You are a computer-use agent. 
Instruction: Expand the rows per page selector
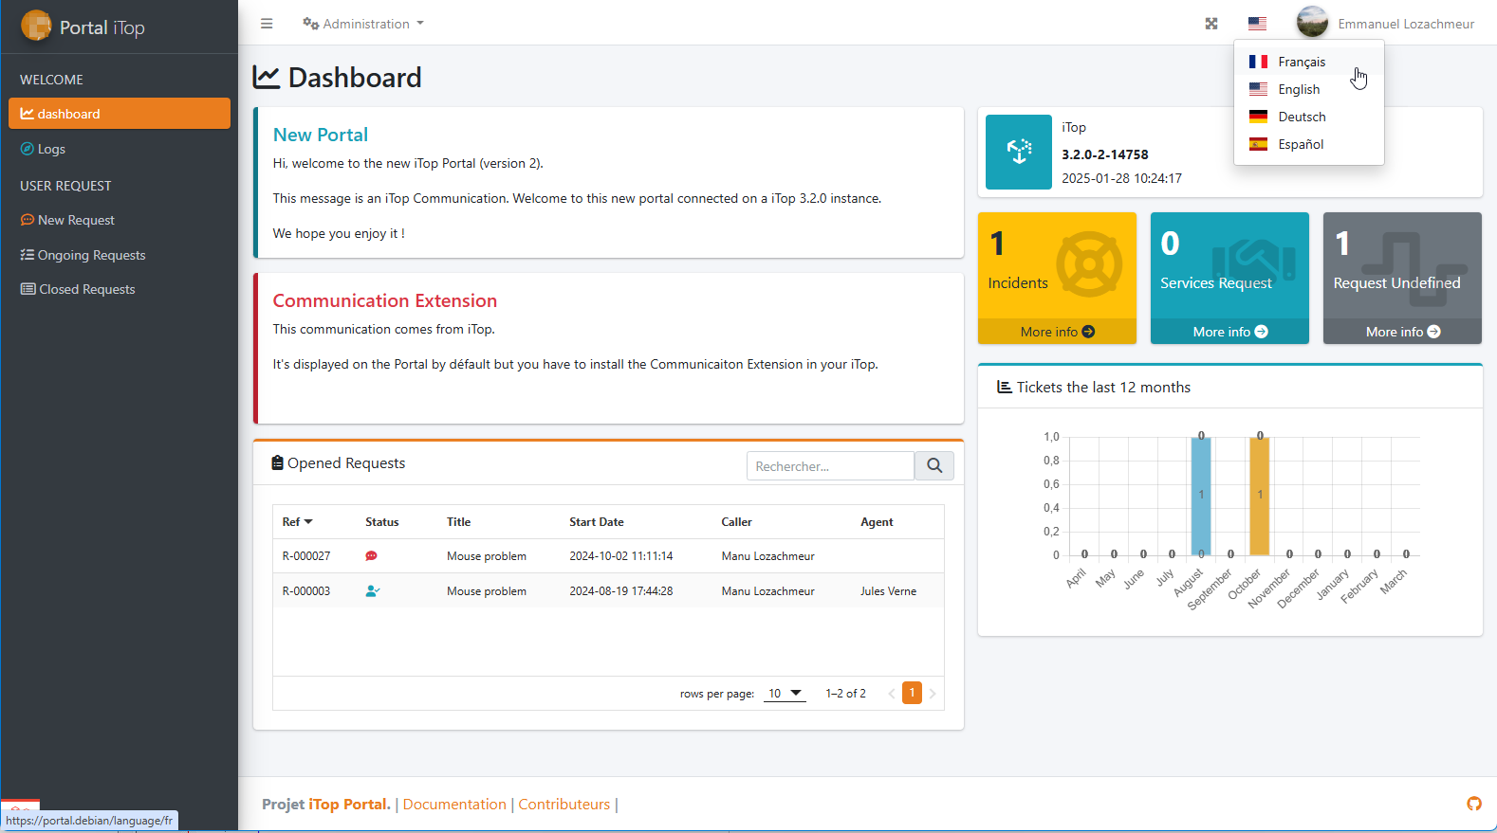[785, 694]
